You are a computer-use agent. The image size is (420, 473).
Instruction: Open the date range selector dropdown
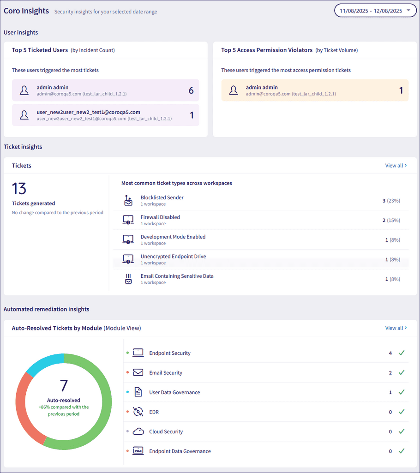[x=375, y=10]
